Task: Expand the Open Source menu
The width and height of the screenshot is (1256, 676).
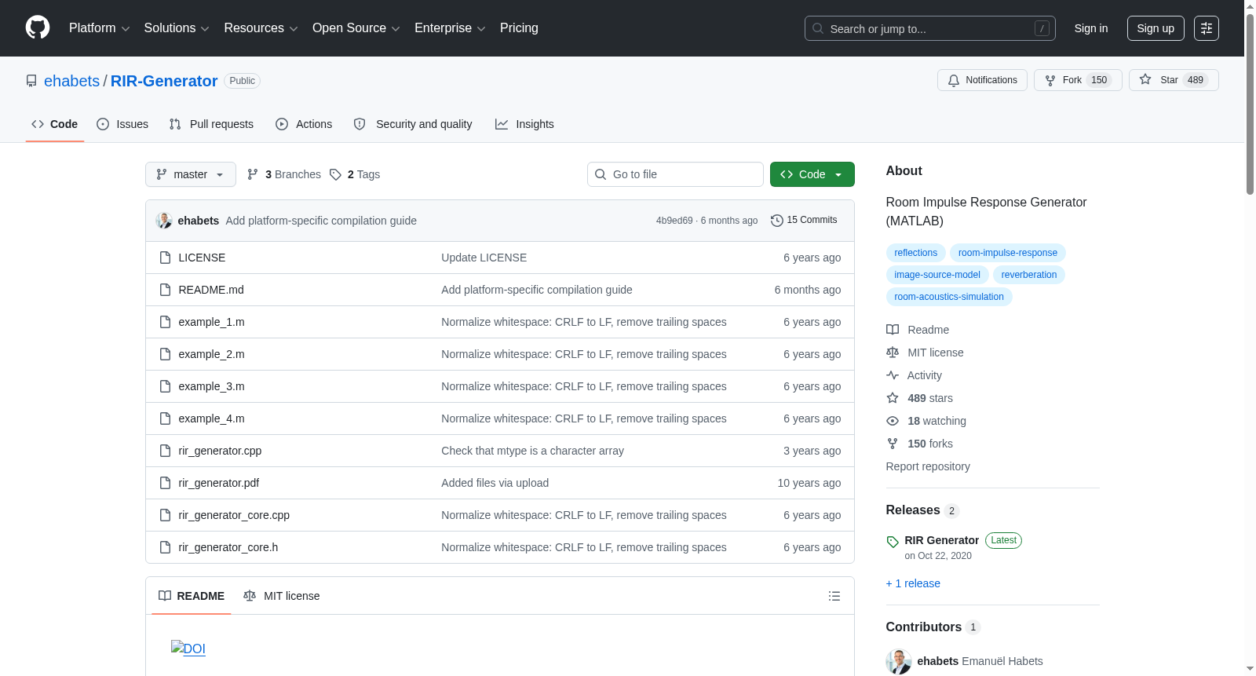Action: click(356, 28)
